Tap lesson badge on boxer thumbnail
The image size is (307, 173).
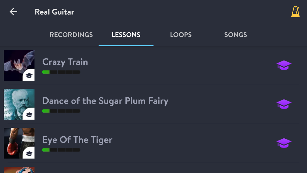29,153
